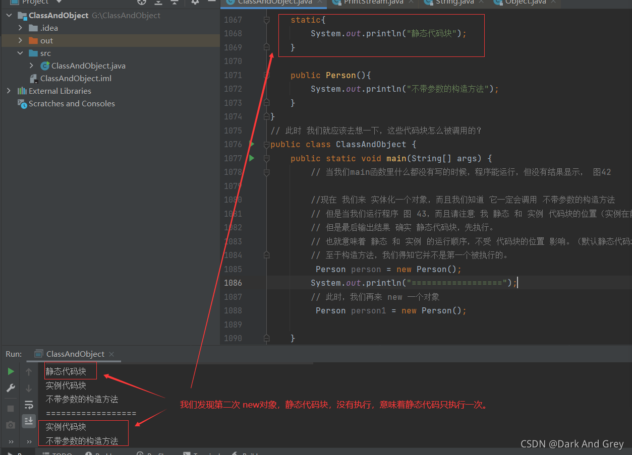Toggle scroll to end in Run console
Image resolution: width=632 pixels, height=455 pixels.
click(29, 421)
